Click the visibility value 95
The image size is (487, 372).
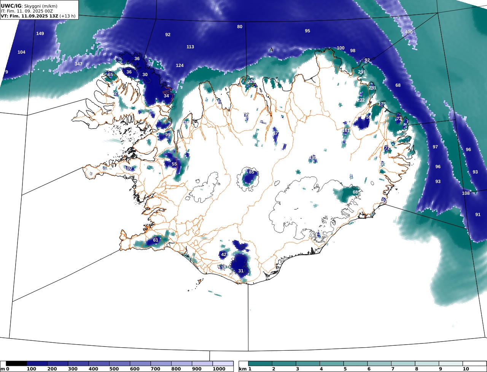(x=307, y=31)
